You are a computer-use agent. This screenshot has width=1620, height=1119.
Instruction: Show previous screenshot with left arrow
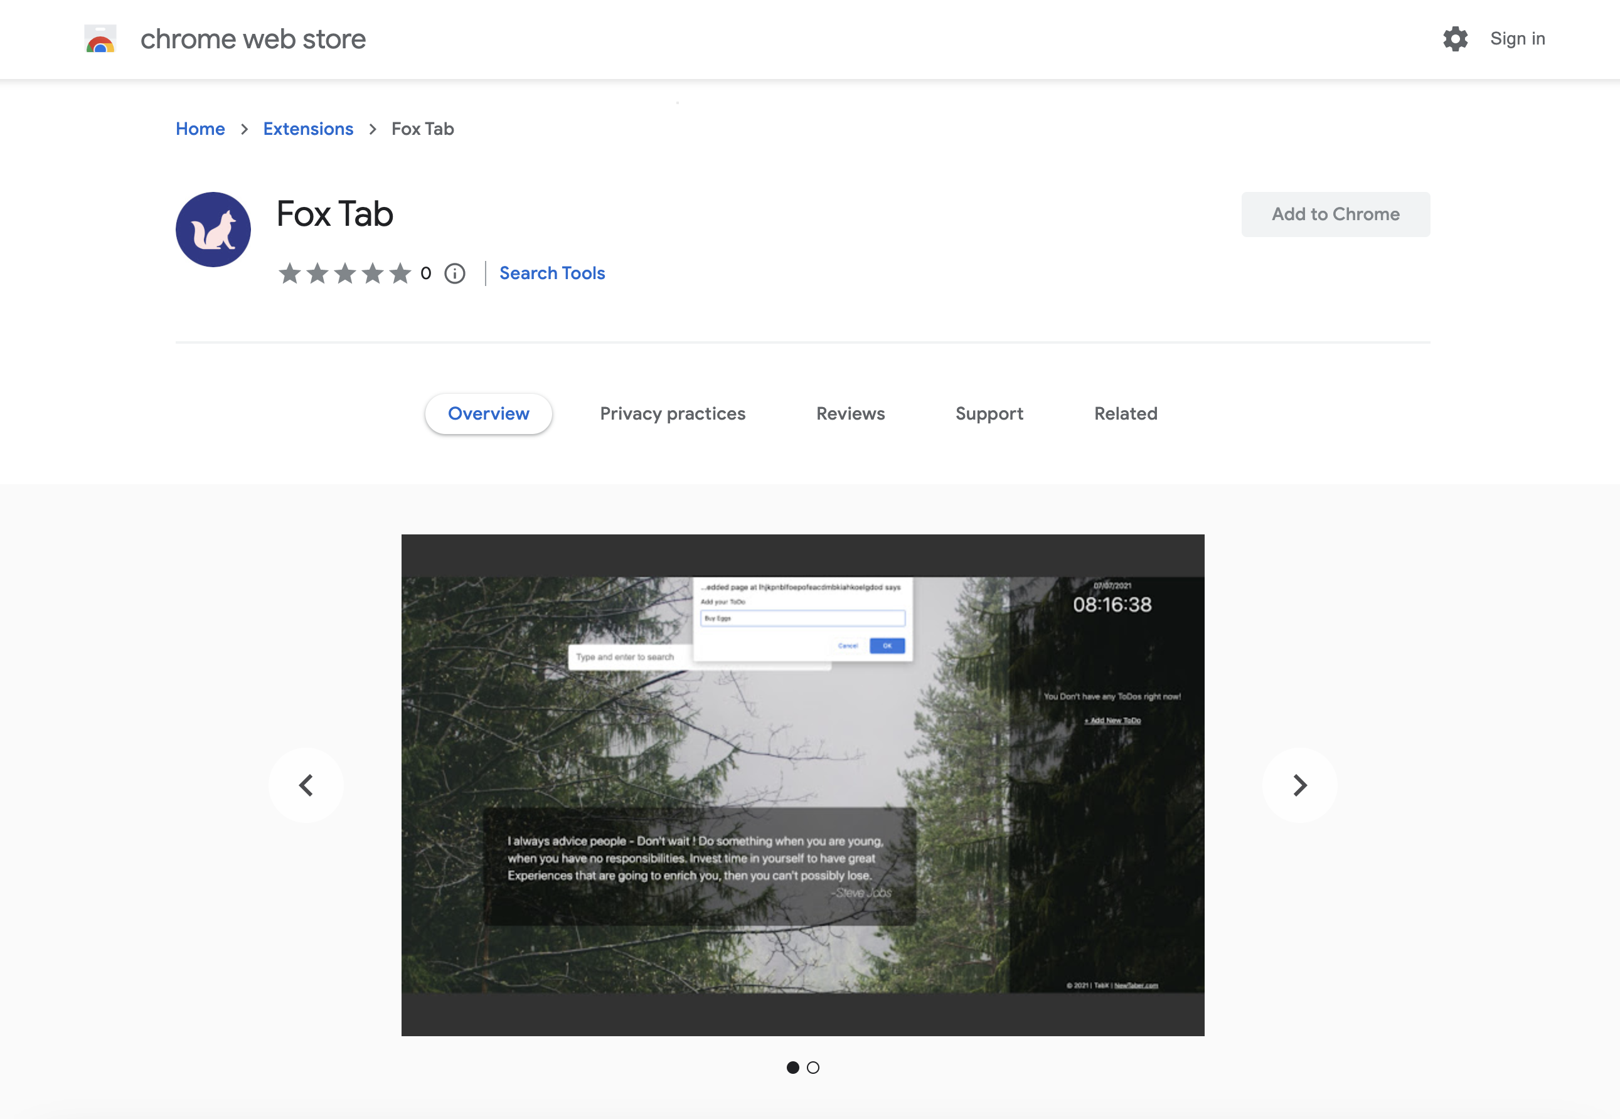(x=306, y=785)
